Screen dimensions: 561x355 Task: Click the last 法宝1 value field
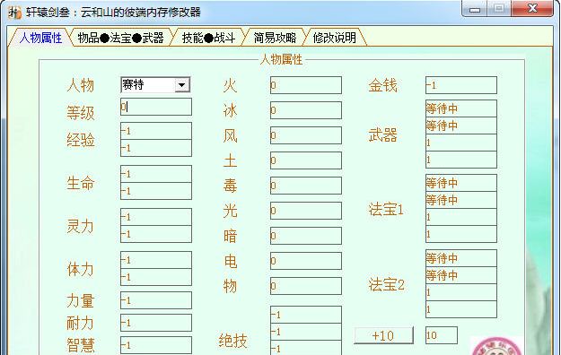click(x=461, y=234)
